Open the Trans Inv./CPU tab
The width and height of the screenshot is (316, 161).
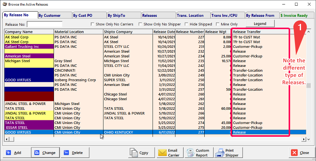tap(228, 15)
